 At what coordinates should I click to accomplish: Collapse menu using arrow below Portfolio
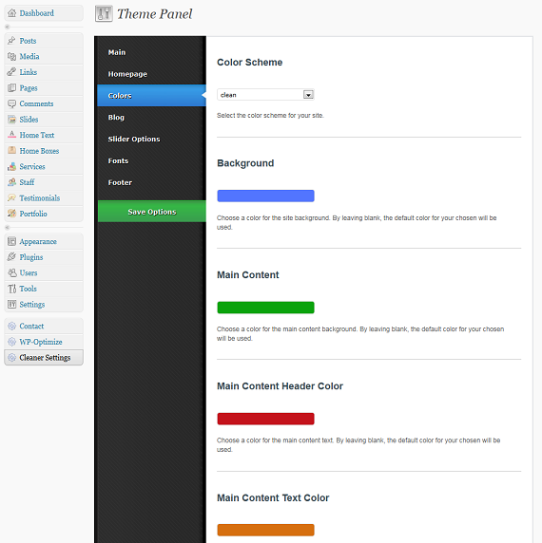8,228
